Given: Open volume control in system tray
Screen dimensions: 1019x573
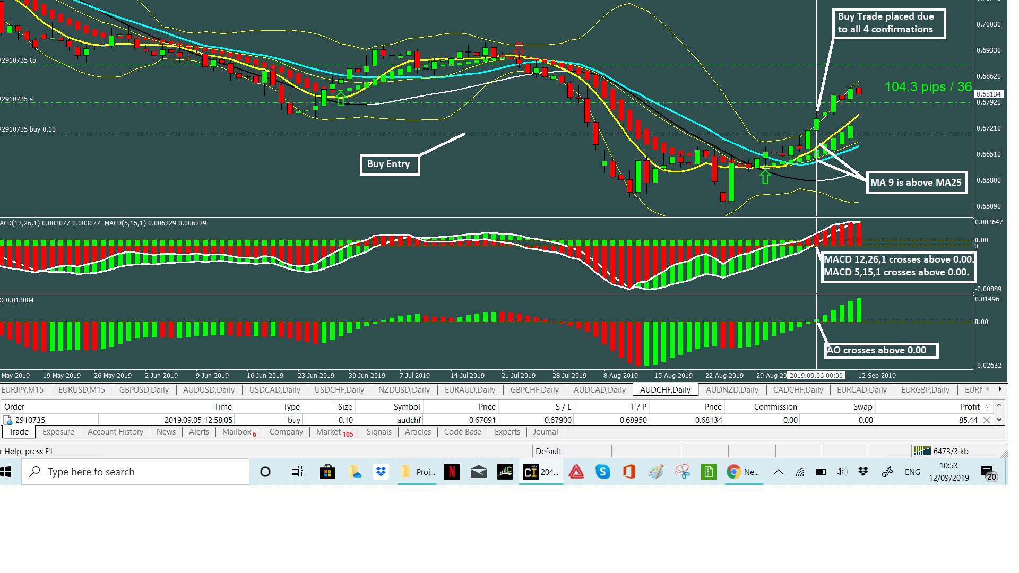Looking at the screenshot, I should (842, 472).
